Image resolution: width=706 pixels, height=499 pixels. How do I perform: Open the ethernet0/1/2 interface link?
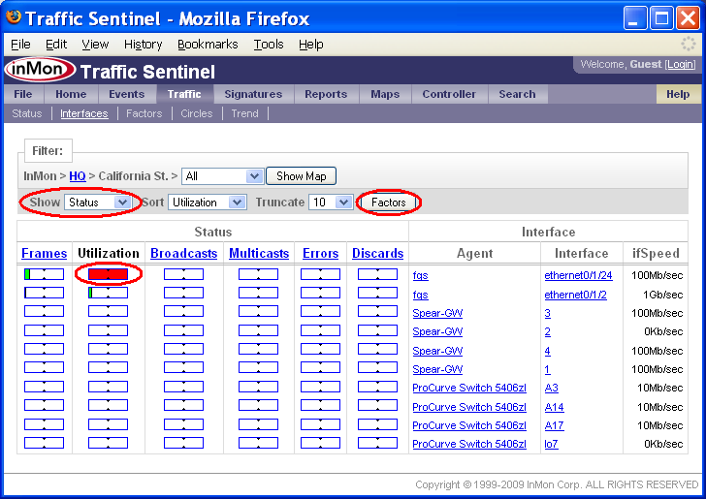click(575, 295)
